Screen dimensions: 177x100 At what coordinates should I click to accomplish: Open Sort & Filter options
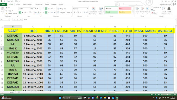click(164, 11)
